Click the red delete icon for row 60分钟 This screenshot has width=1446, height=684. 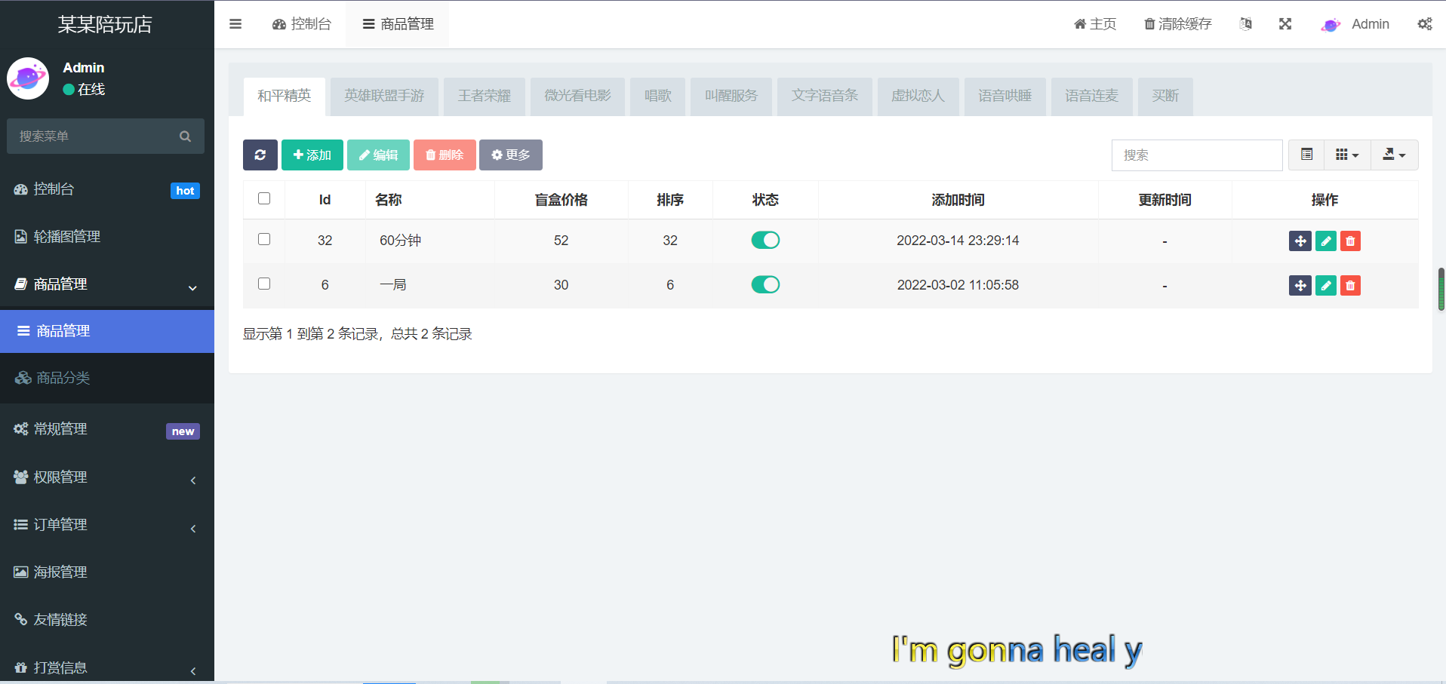coord(1350,241)
